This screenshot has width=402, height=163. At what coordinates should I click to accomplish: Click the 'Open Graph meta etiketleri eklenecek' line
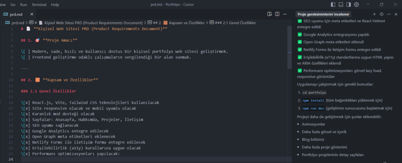point(68,137)
